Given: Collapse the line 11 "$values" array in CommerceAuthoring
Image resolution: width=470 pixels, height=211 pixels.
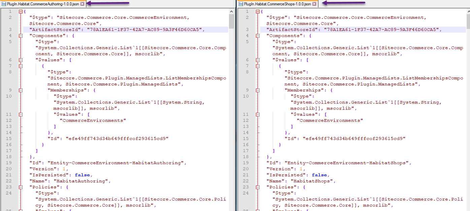Looking at the screenshot, I should [x=21, y=114].
